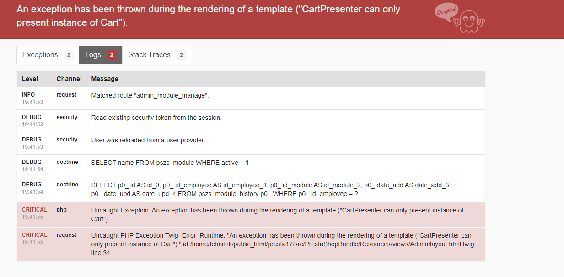The height and width of the screenshot is (277, 564).
Task: Click the Channel column header
Action: 69,79
